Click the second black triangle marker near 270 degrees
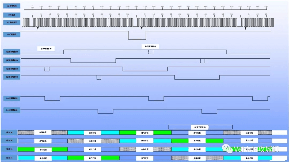 click(142, 28)
